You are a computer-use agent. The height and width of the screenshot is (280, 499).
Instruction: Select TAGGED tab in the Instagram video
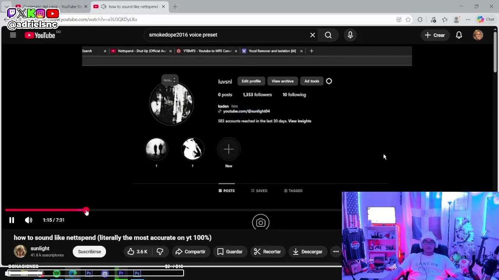293,191
